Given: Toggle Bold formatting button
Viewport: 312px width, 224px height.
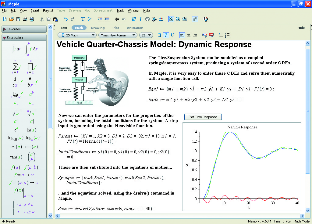Looking at the screenshot, I should click(x=160, y=35).
